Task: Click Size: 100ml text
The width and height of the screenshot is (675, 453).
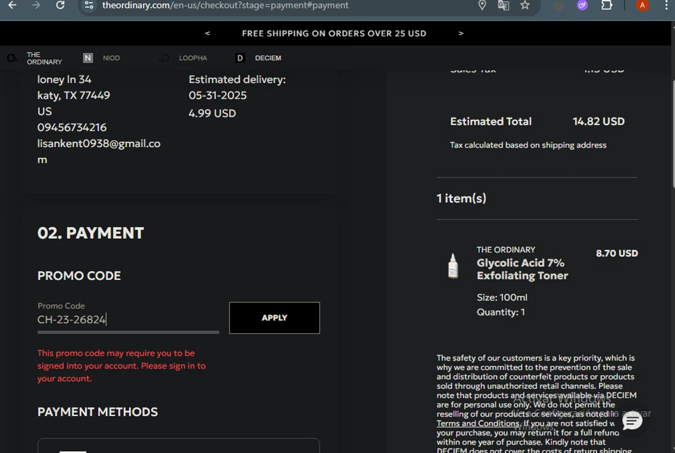Action: tap(502, 297)
